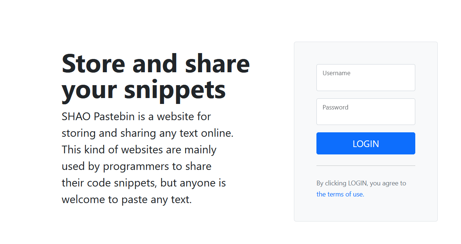Click the blue LOGIN button to sign in
This screenshot has height=244, width=461.
click(365, 143)
